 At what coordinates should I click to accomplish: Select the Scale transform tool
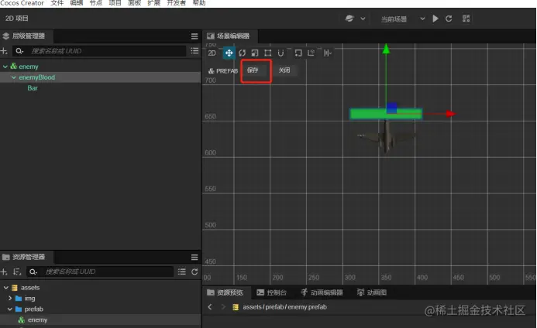point(255,53)
